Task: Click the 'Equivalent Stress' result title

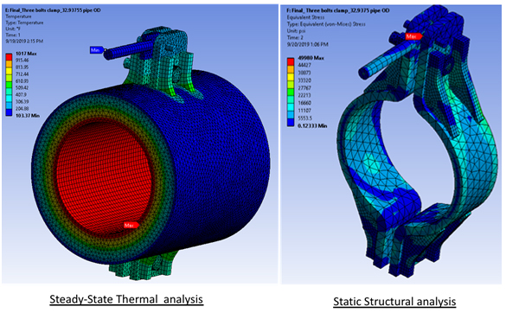Action: point(305,17)
